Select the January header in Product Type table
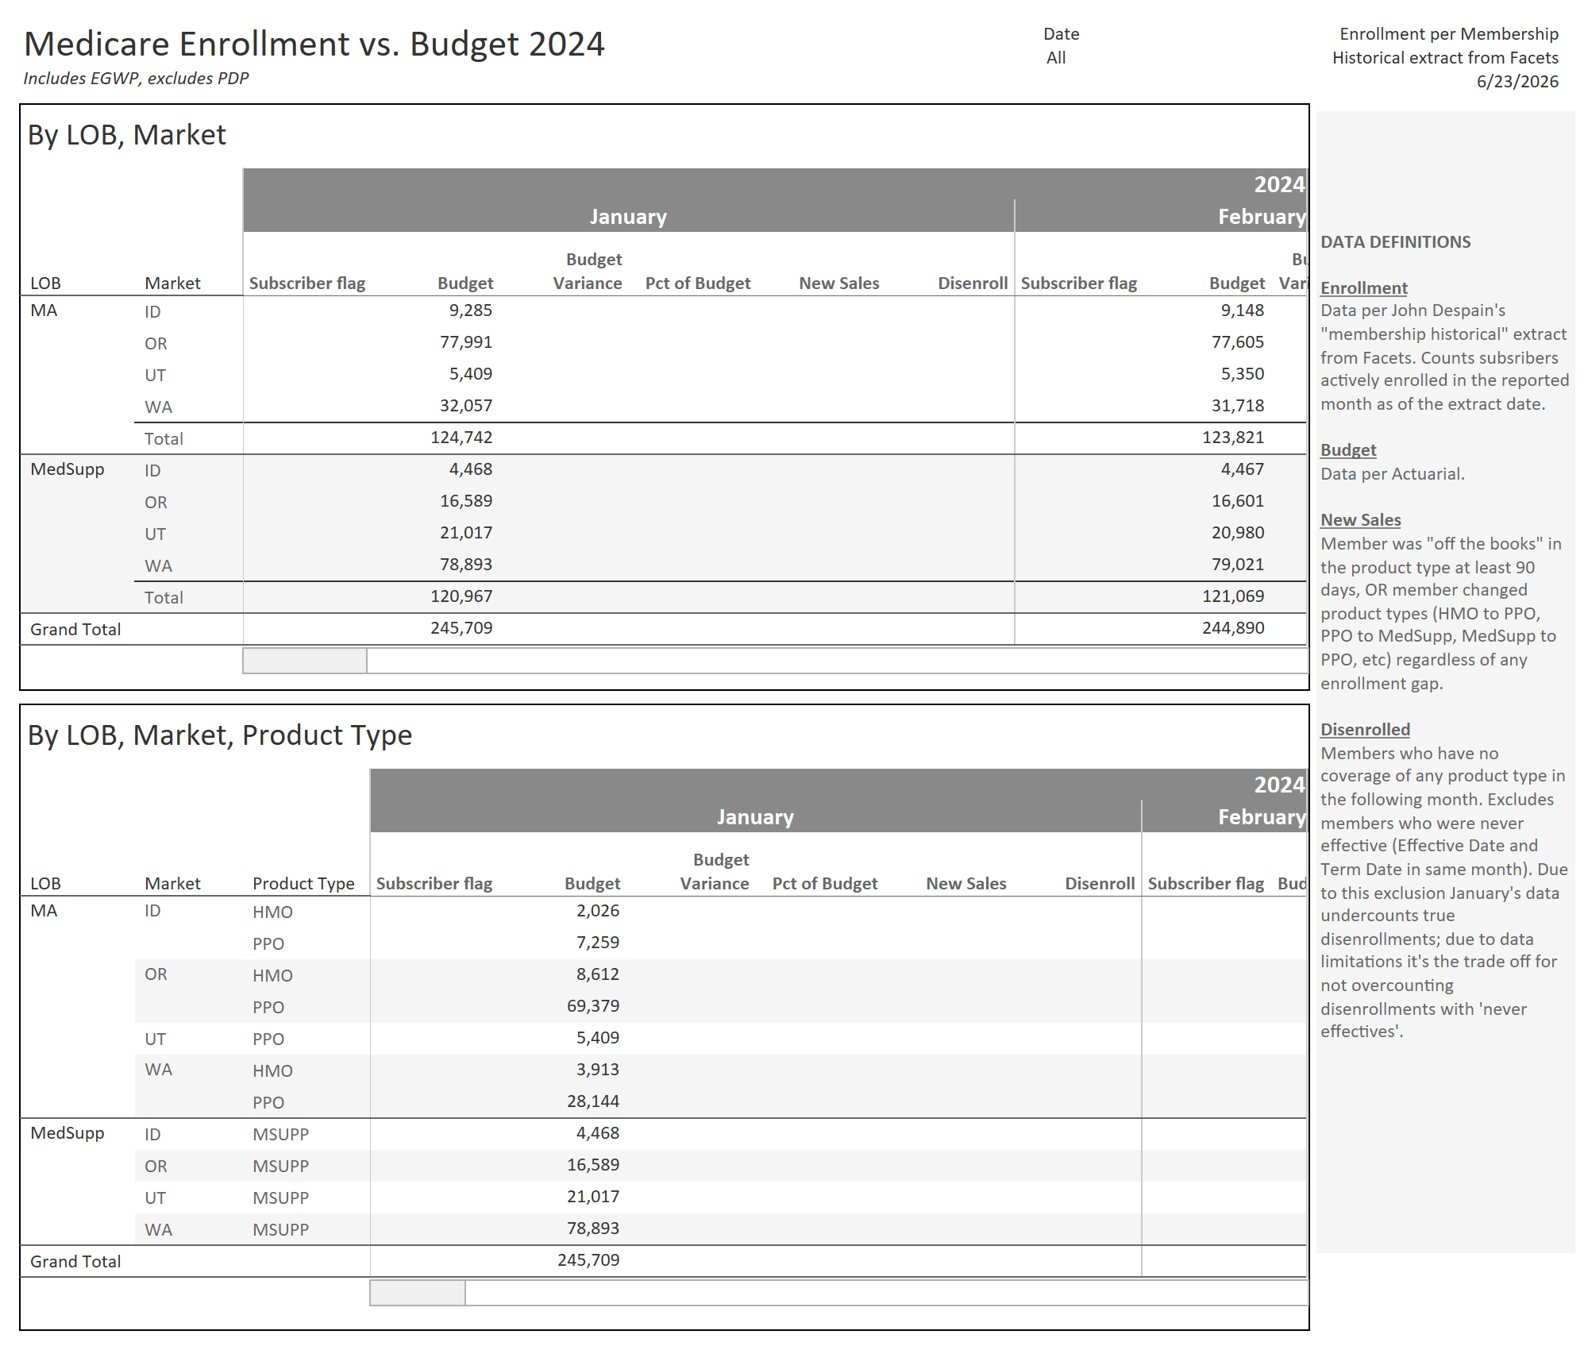 (x=755, y=817)
